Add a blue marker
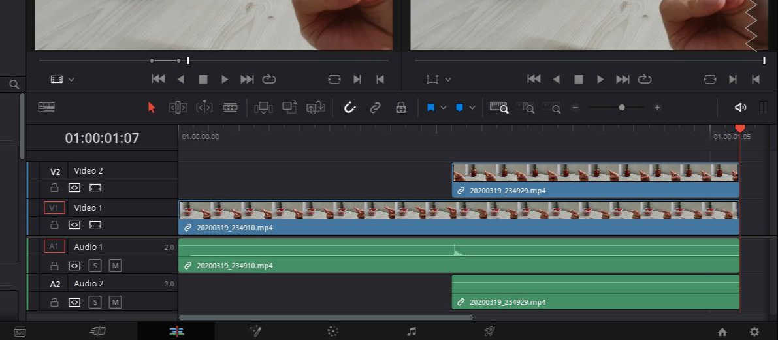 [459, 108]
